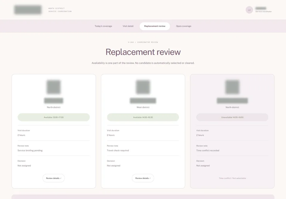Image resolution: width=286 pixels, height=199 pixels.
Task: Go to the Open coverage tab
Action: 184,26
